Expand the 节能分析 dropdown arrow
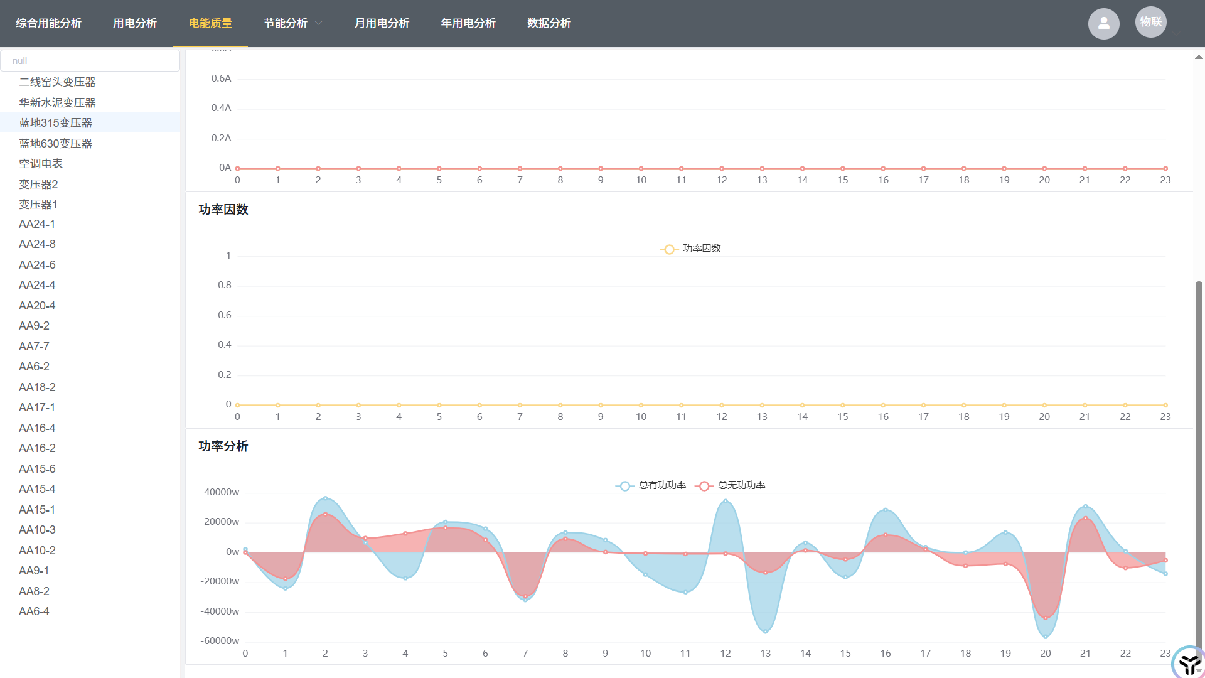This screenshot has width=1205, height=678. click(x=319, y=23)
